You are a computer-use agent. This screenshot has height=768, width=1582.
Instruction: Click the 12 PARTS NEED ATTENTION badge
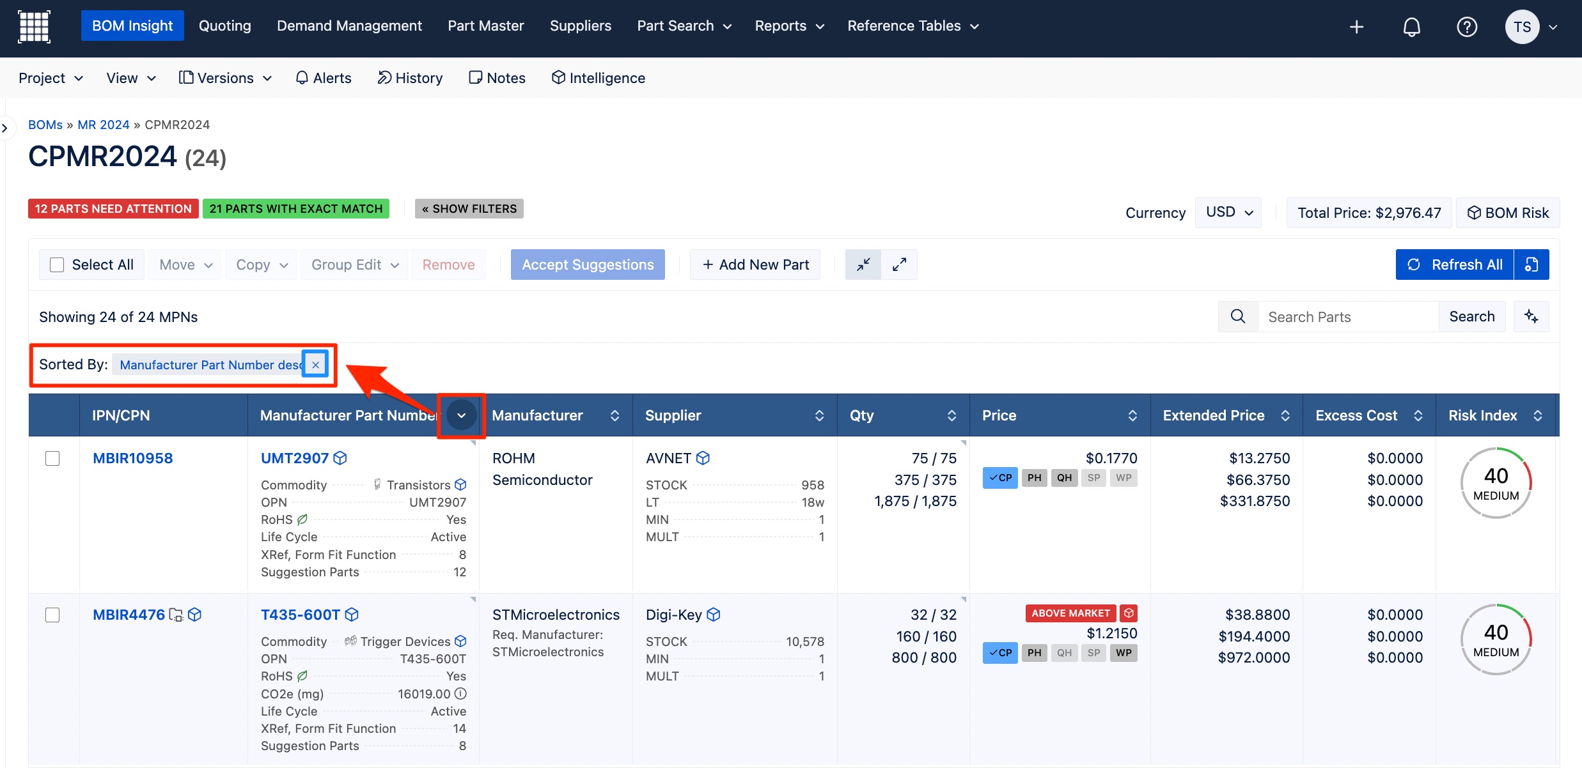coord(113,209)
